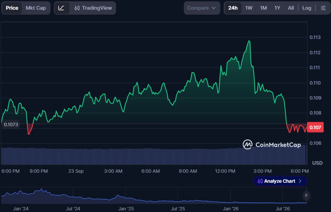
Task: Select the 1Y time range
Action: coord(277,8)
